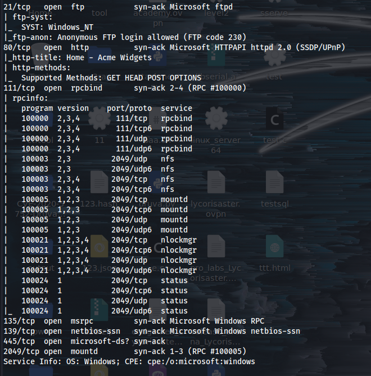Click 'Microsoft ftpd' service version text
371x376 pixels.
(x=201, y=7)
